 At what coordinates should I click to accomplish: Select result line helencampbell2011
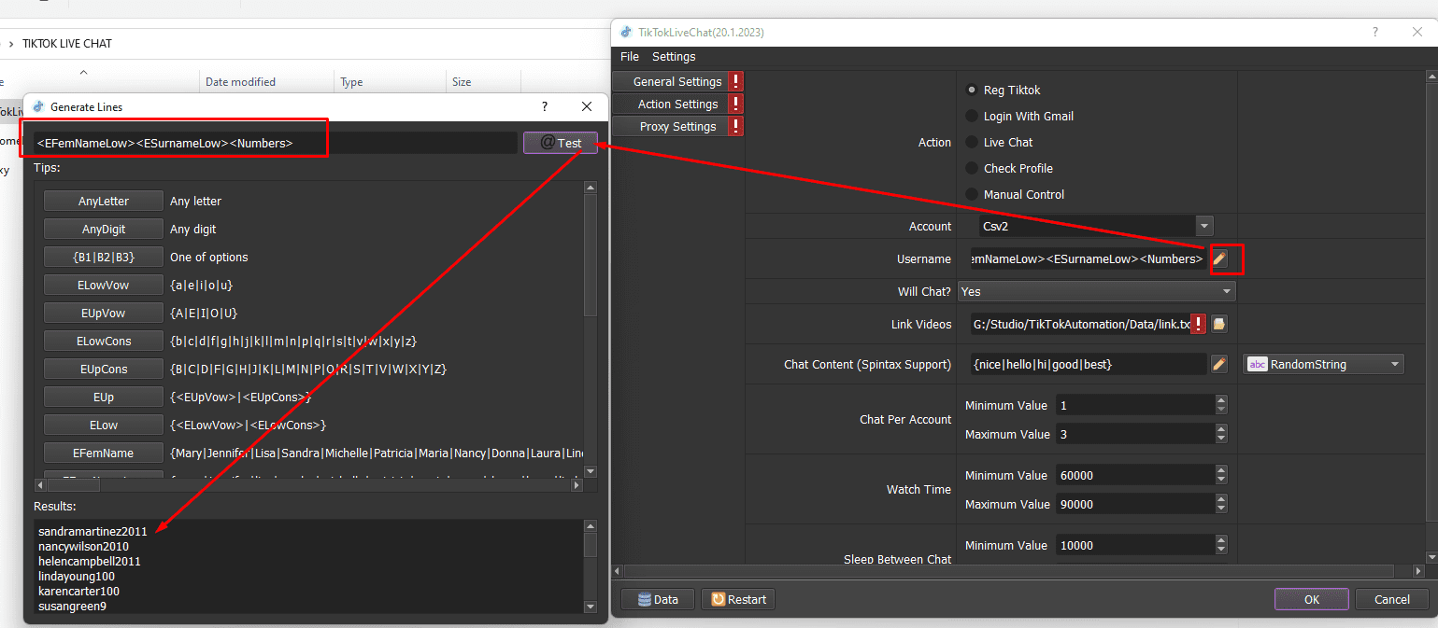90,561
